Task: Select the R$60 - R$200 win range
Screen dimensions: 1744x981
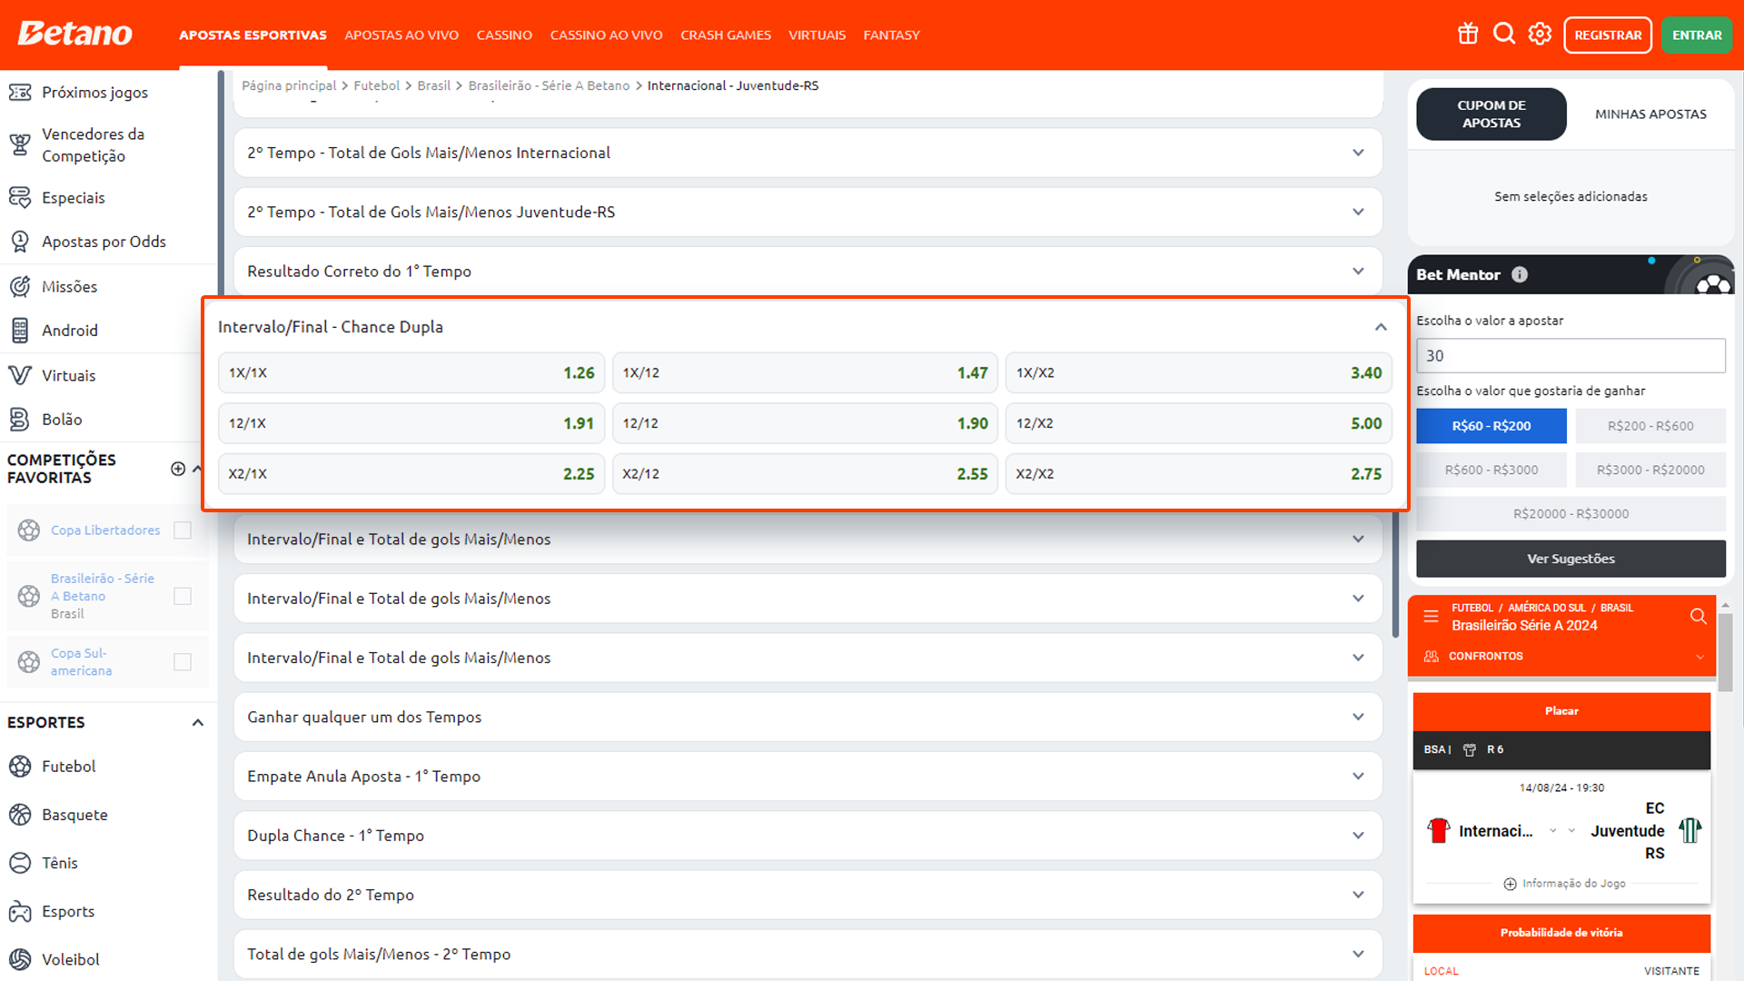Action: (1491, 426)
